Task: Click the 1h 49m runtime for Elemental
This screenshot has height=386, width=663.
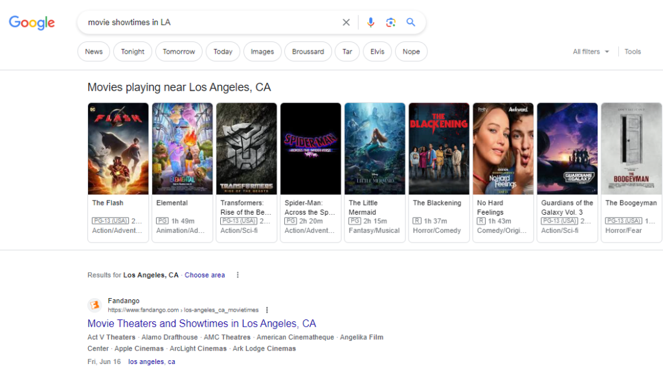Action: [x=183, y=221]
